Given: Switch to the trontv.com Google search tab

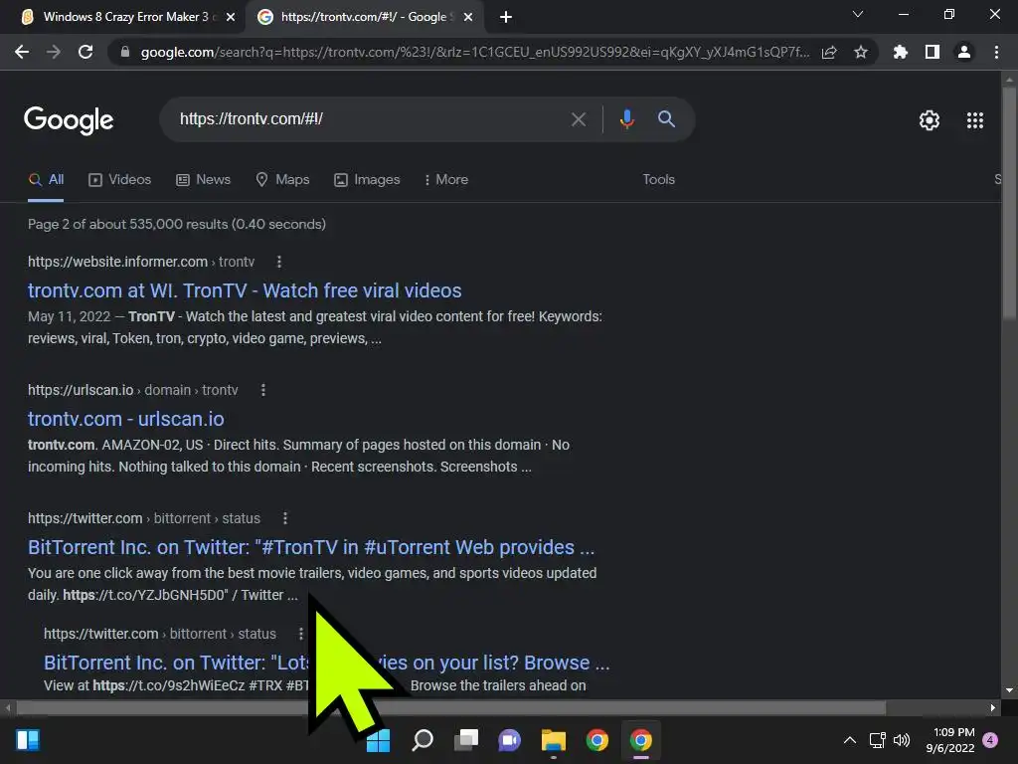Looking at the screenshot, I should pos(364,17).
